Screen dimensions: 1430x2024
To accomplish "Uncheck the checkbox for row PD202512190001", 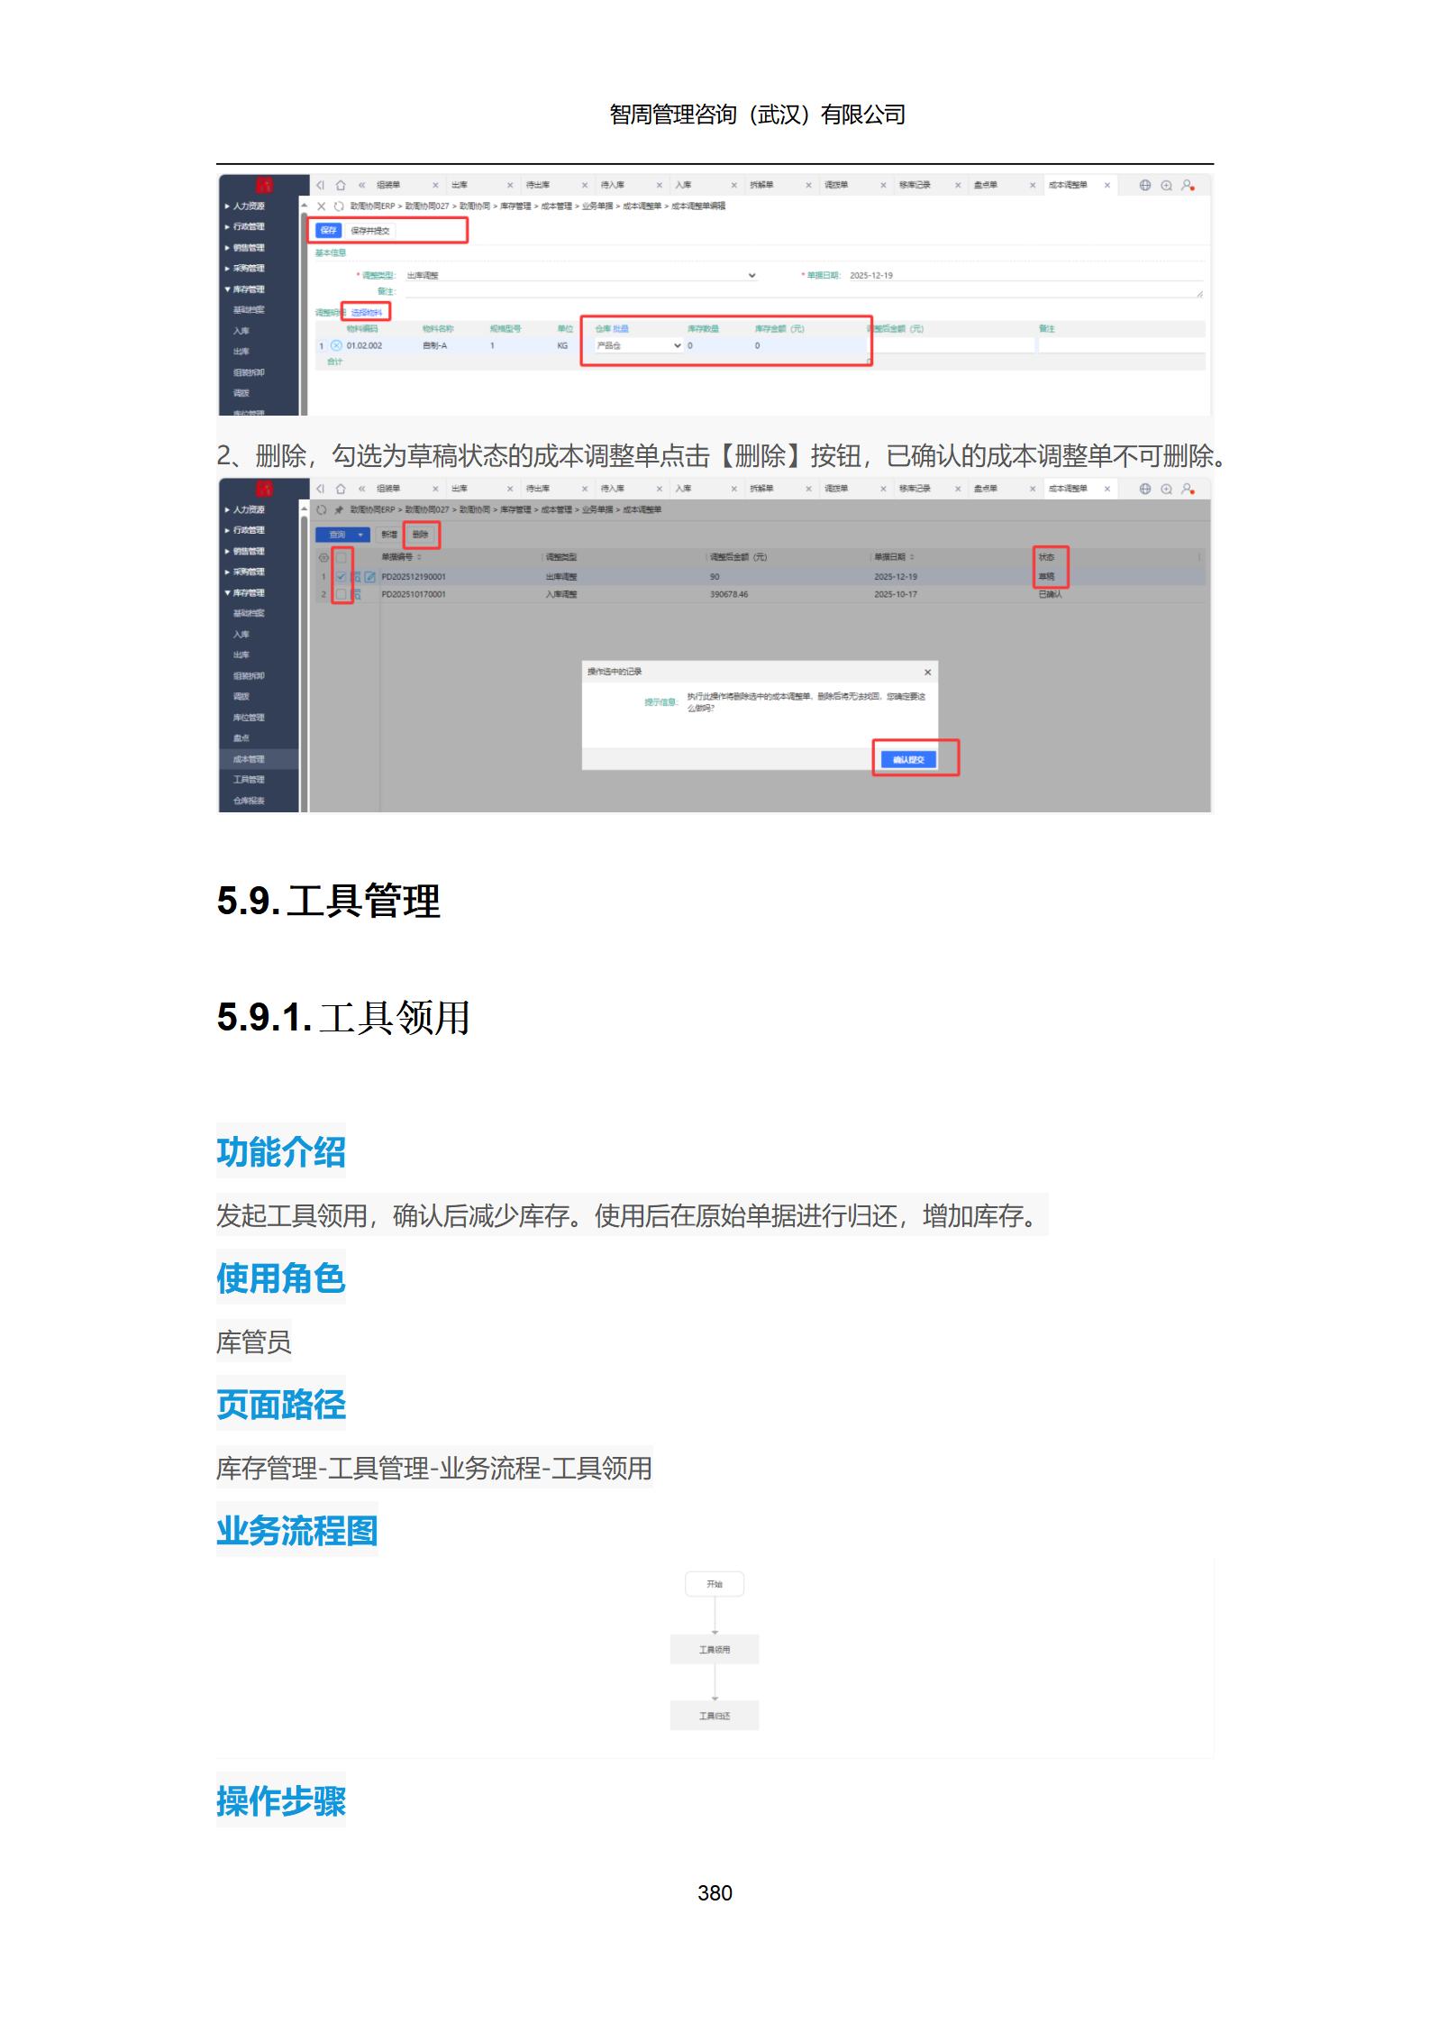I will [x=341, y=577].
